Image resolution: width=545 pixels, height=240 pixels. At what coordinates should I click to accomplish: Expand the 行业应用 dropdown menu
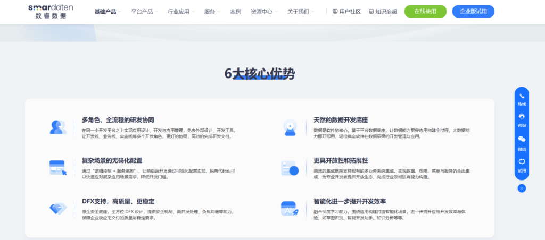[181, 11]
